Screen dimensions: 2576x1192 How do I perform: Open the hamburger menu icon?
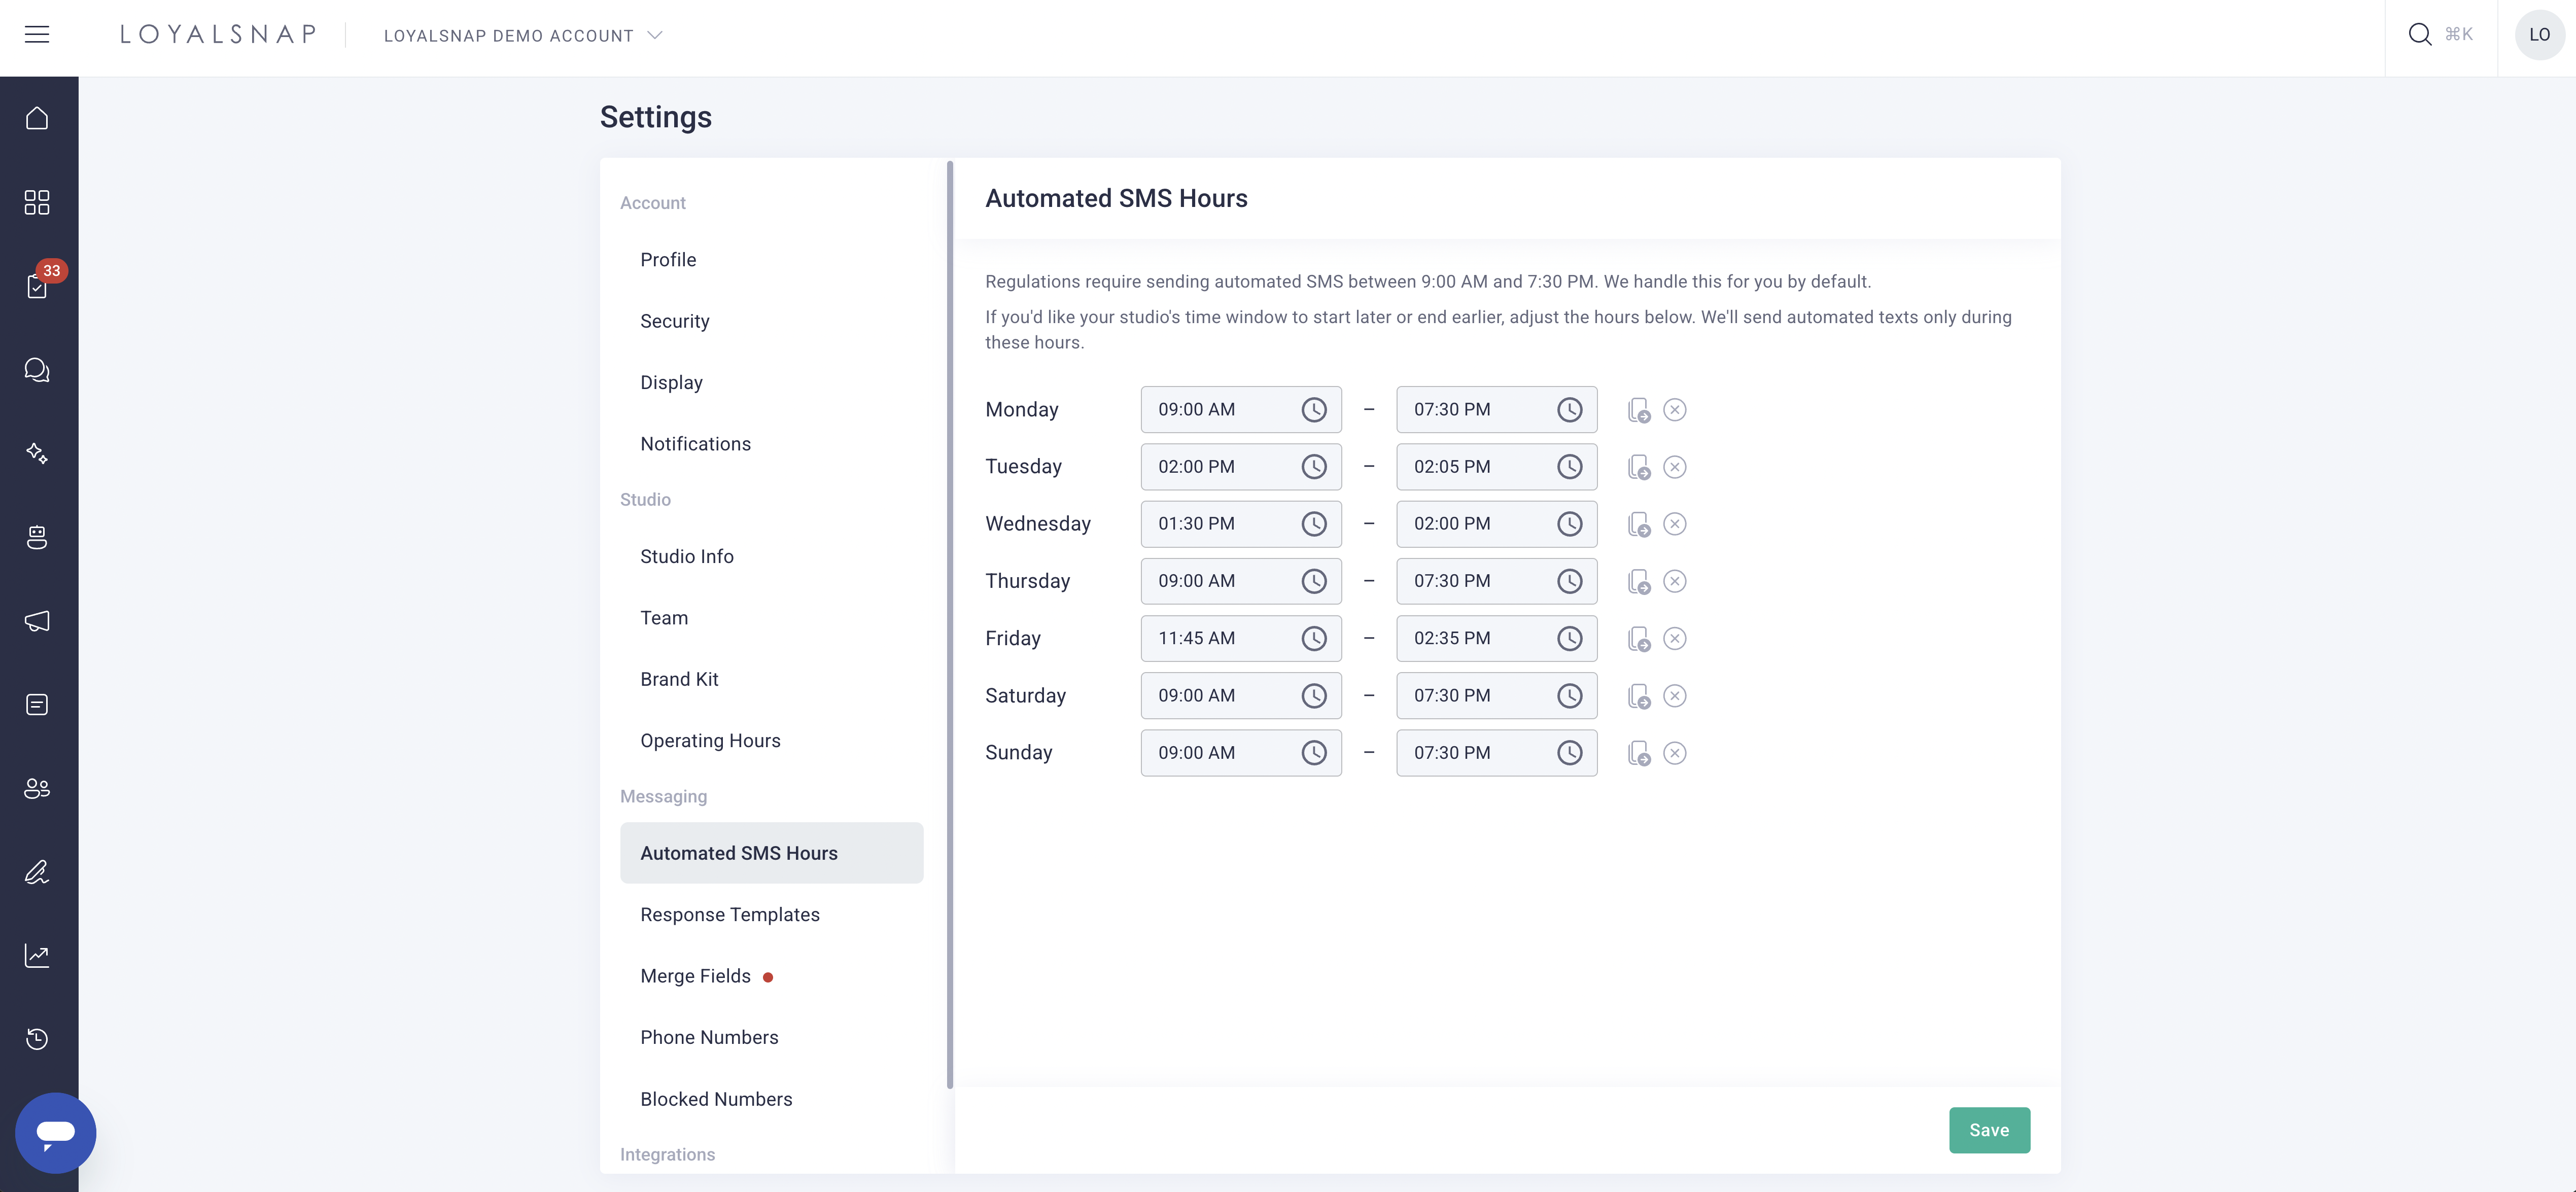(x=37, y=35)
